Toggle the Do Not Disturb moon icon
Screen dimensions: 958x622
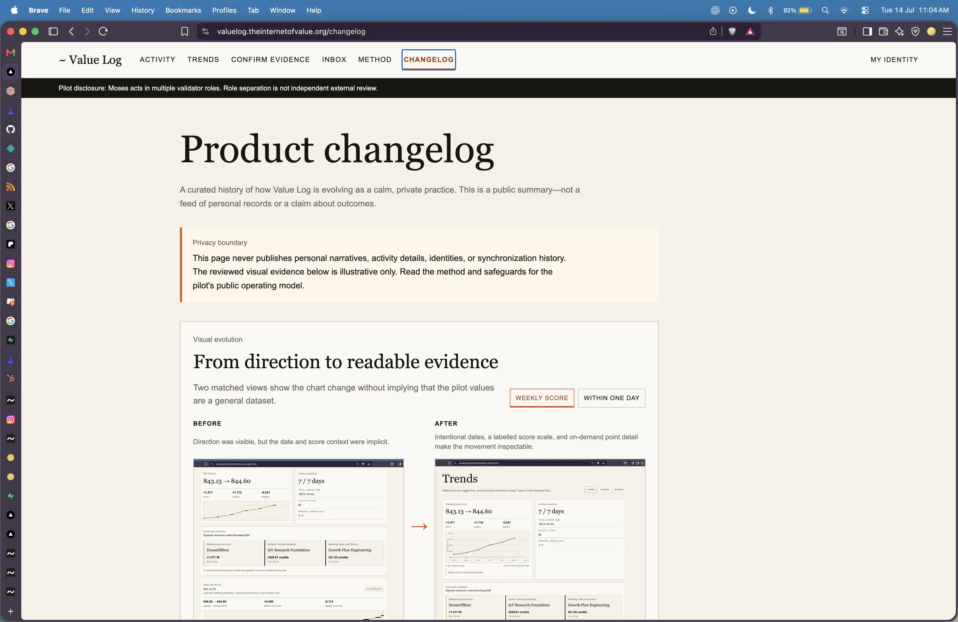(751, 10)
